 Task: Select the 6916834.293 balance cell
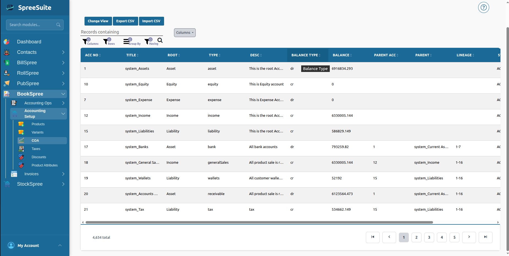pos(342,69)
